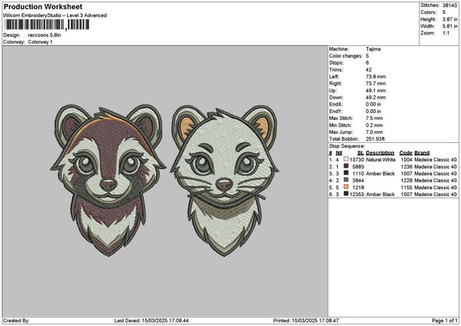Click the St. column header

click(x=360, y=152)
